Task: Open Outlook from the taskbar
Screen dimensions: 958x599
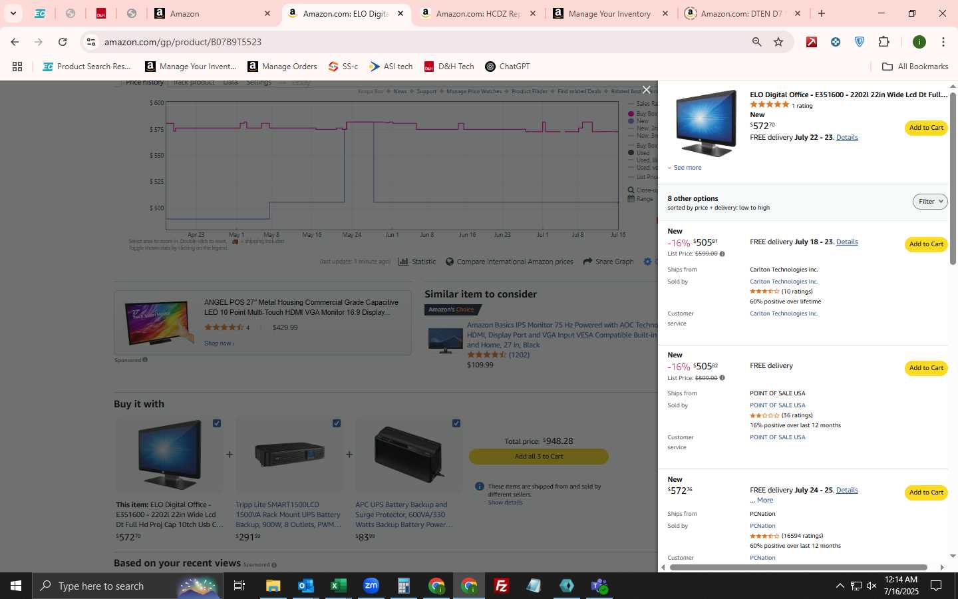Action: point(305,586)
